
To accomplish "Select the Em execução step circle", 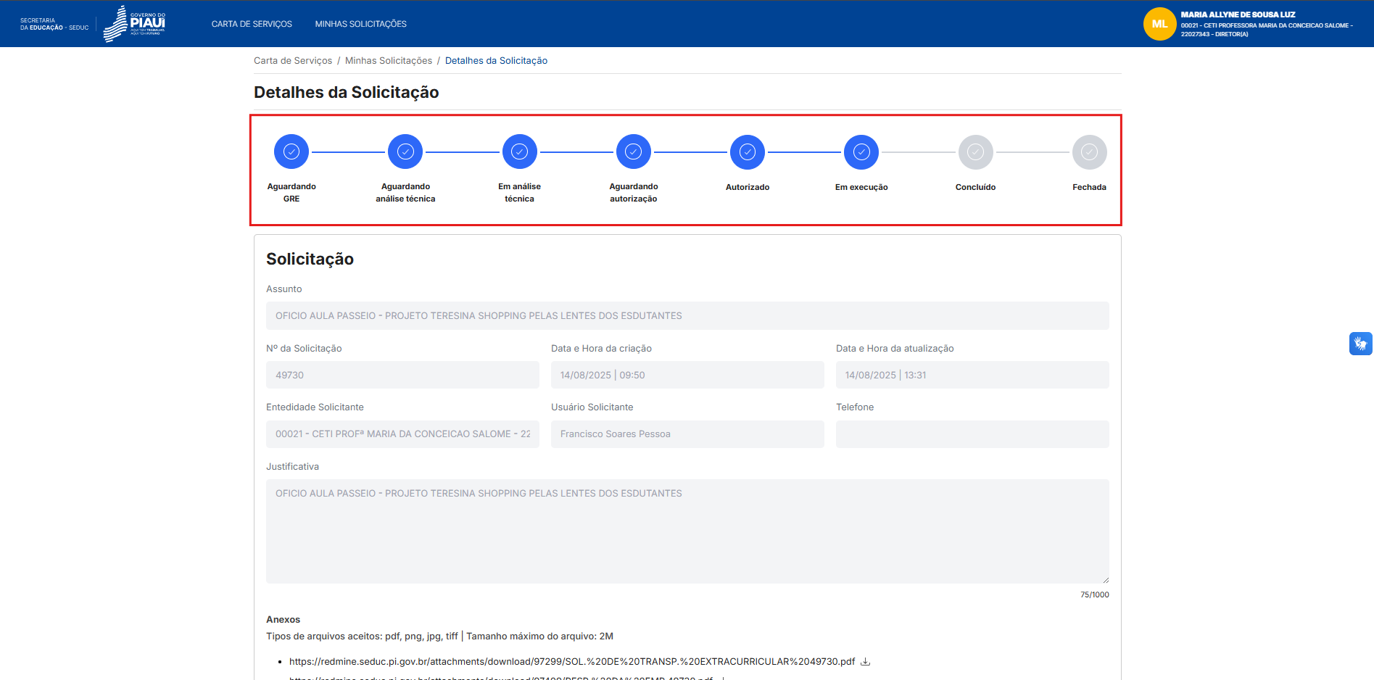I will pos(861,152).
